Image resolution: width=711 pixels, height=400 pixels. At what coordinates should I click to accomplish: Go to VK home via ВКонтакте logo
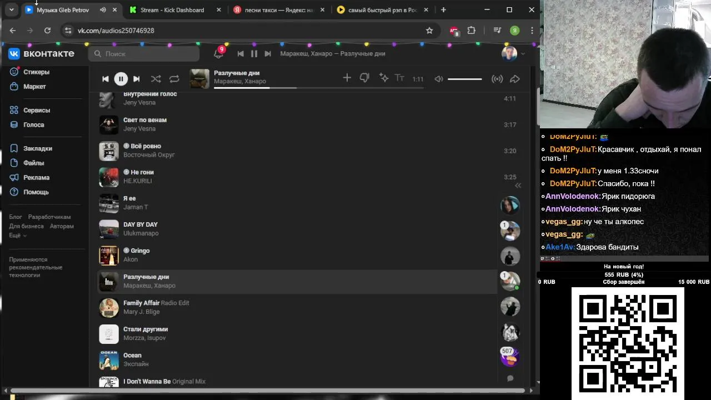[x=41, y=53]
